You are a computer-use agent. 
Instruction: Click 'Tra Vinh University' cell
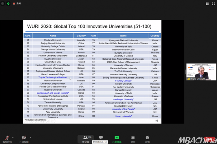(x=123, y=71)
